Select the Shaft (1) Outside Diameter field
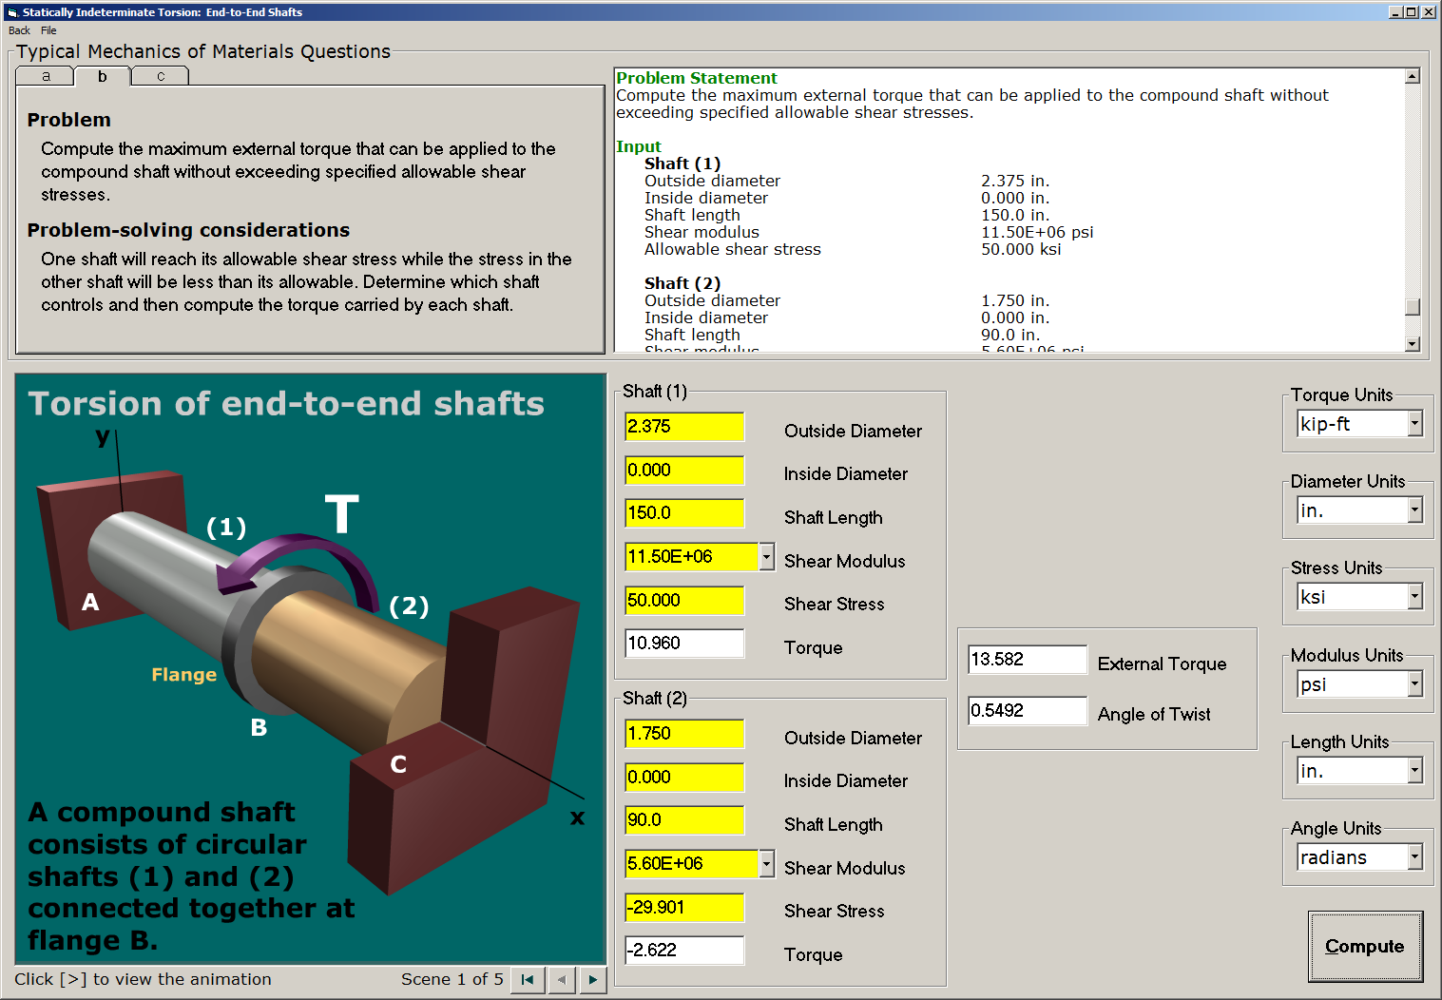 click(683, 427)
